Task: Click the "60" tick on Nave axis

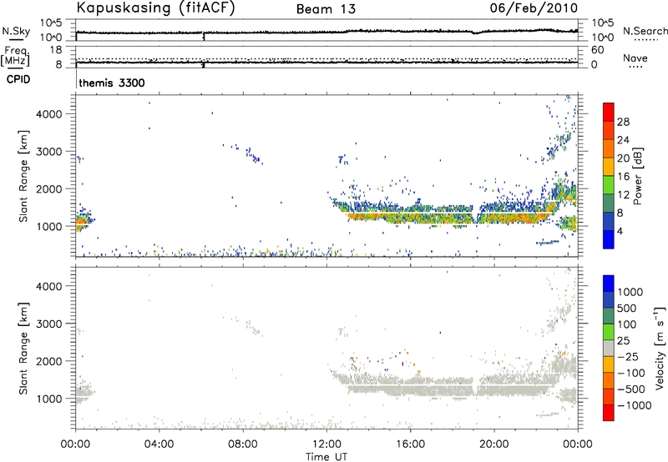Action: coord(597,50)
